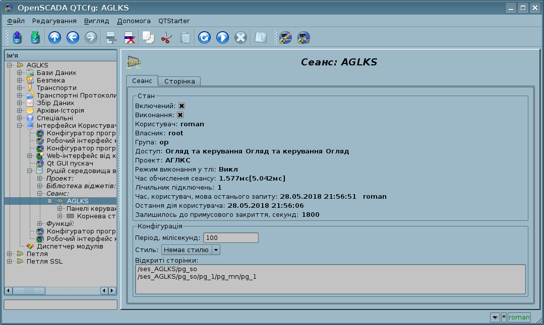Expand the Проект: node
The image size is (544, 325).
coord(40,178)
